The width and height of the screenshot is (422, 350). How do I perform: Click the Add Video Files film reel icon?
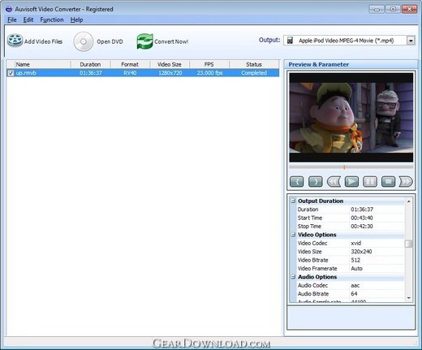pos(15,41)
